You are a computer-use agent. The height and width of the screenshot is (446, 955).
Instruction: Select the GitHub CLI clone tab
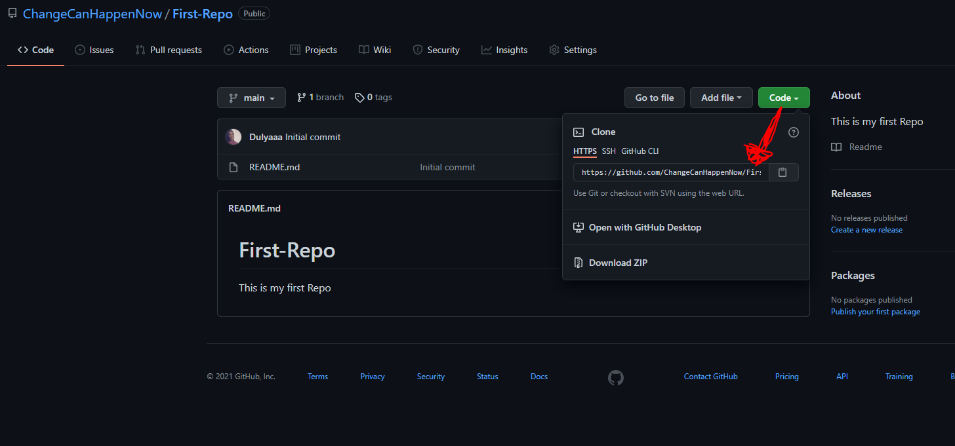pyautogui.click(x=640, y=151)
